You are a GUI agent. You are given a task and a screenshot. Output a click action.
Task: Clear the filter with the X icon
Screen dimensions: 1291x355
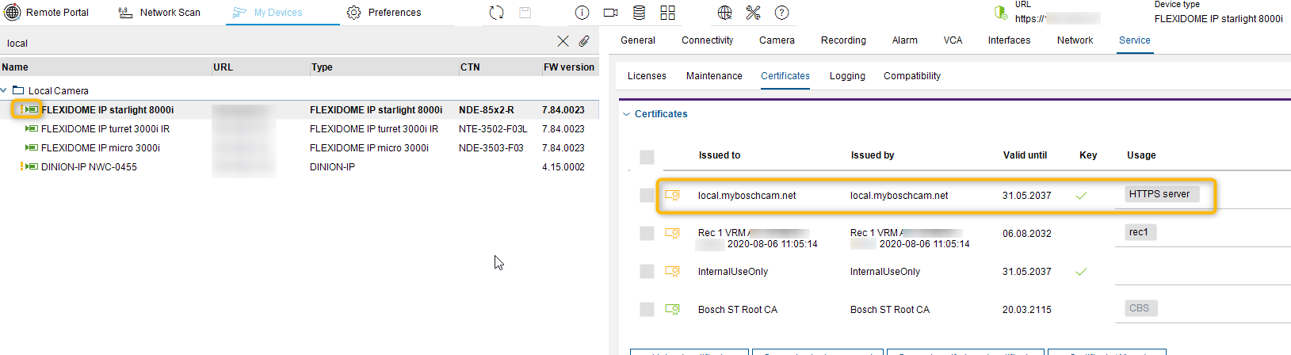point(563,41)
